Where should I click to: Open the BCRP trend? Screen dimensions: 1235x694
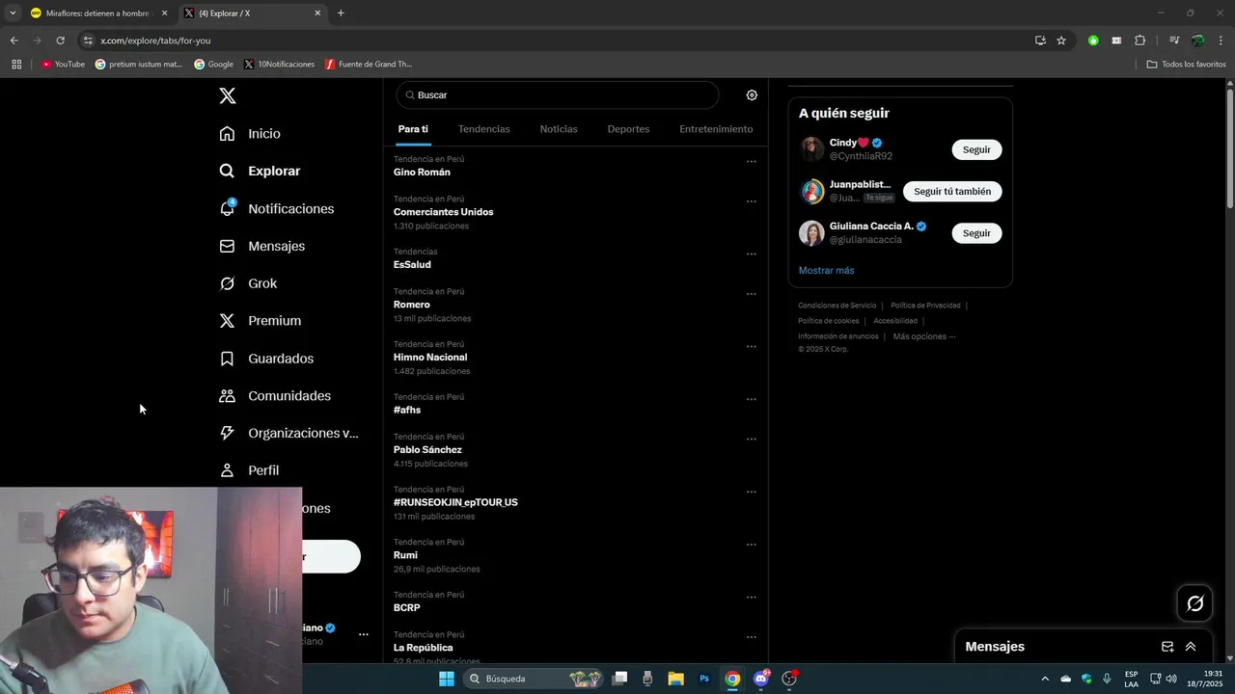pos(406,608)
